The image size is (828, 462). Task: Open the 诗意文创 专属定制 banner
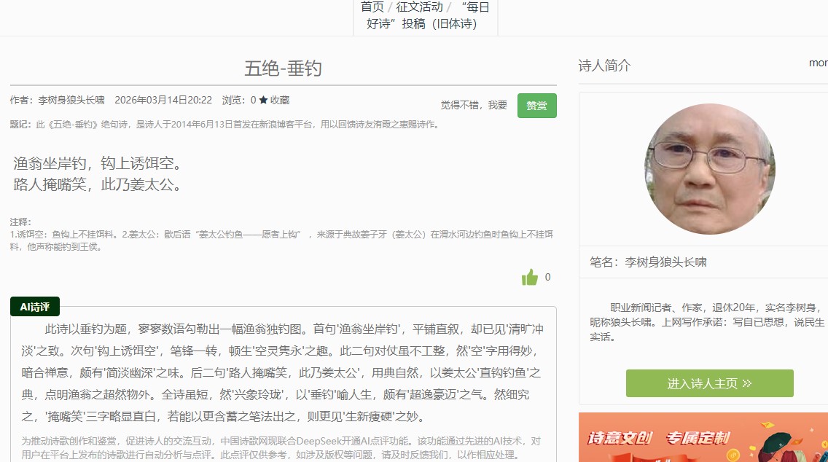703,437
